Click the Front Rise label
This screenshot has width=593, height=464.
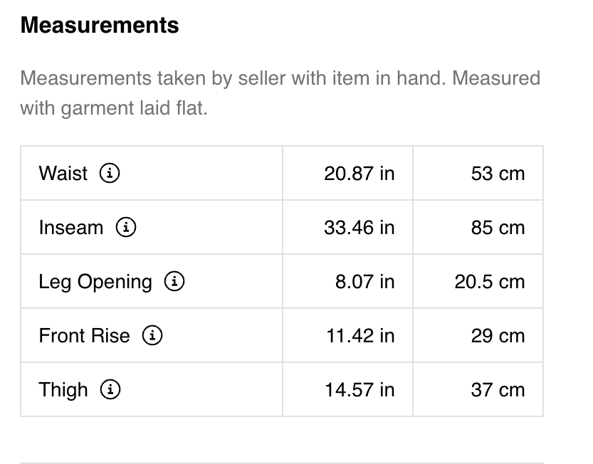click(84, 336)
